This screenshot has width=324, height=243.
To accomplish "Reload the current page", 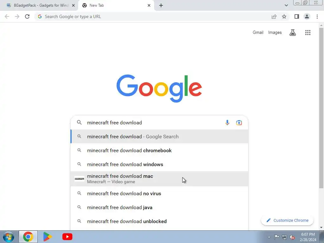I will click(27, 16).
